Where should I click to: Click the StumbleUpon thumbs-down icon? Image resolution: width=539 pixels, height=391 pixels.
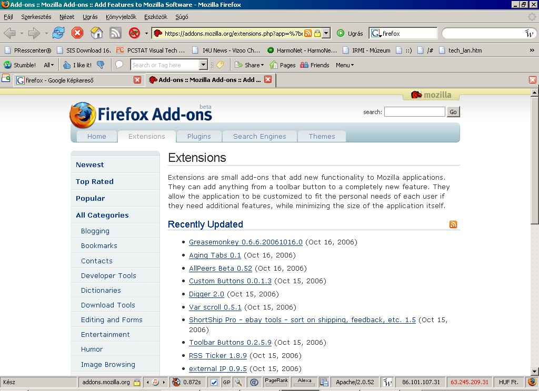pos(101,65)
